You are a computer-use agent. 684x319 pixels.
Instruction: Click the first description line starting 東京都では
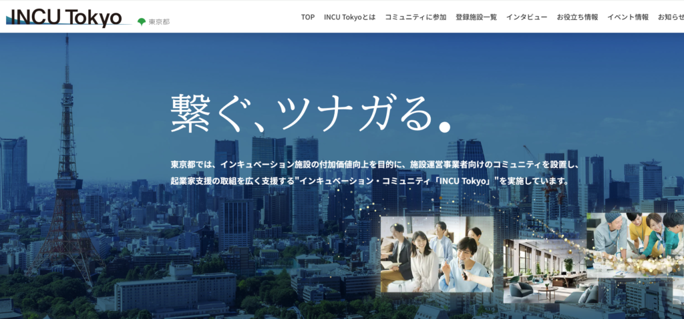[x=379, y=164]
